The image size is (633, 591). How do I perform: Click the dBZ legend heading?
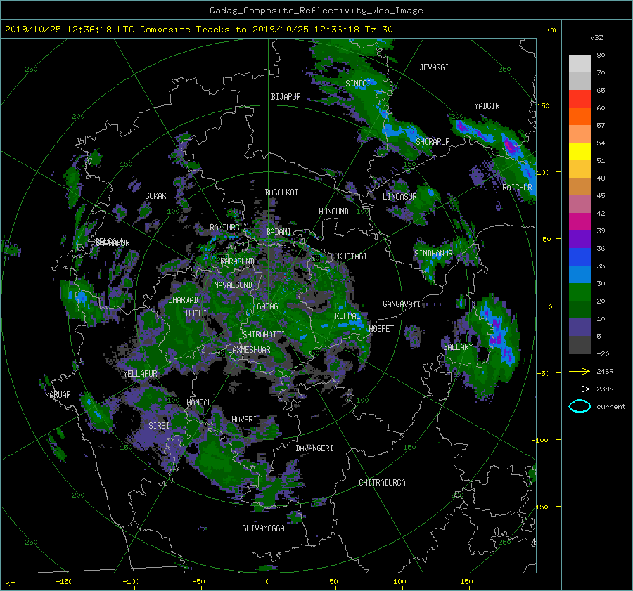point(596,38)
